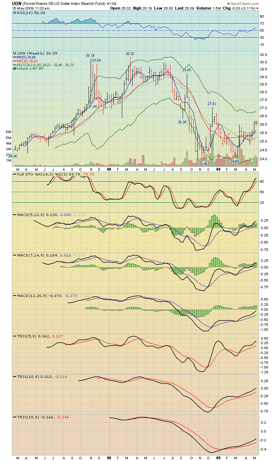Image resolution: width=274 pixels, height=461 pixels.
Task: Click the Open 26.02 value
Action: click(121, 8)
